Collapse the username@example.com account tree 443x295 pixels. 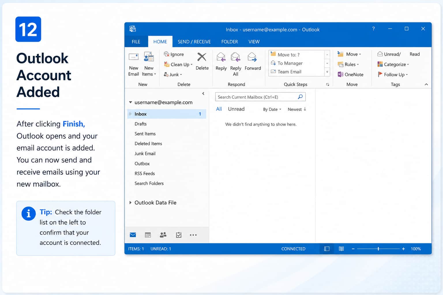pos(130,102)
